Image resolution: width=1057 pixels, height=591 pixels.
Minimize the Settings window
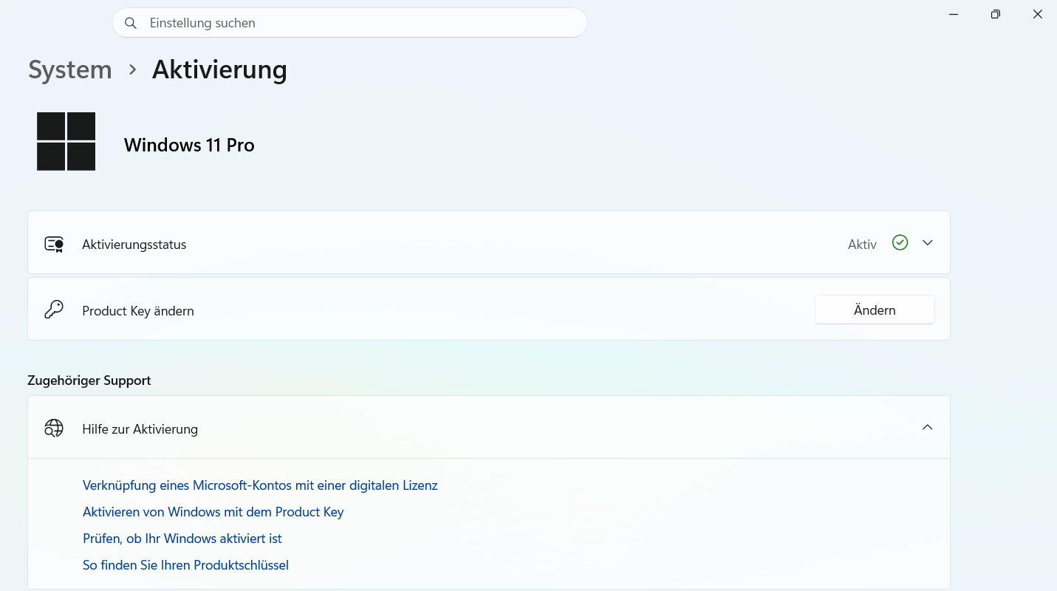954,14
